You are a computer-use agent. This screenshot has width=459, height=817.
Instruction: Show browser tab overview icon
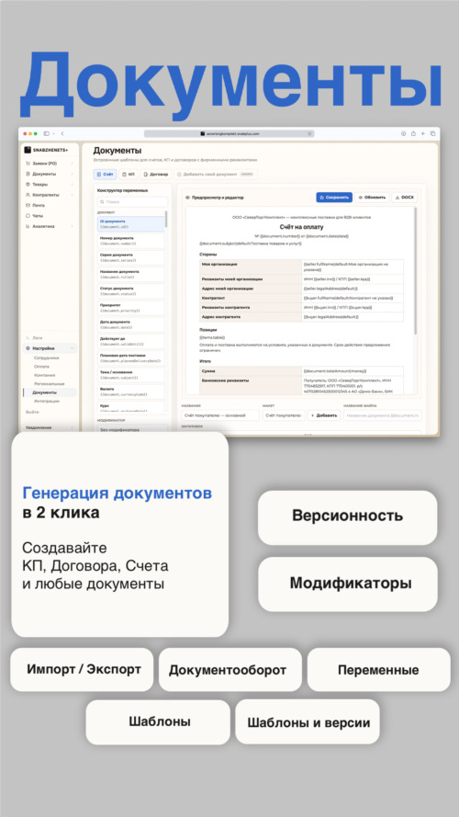tap(433, 134)
